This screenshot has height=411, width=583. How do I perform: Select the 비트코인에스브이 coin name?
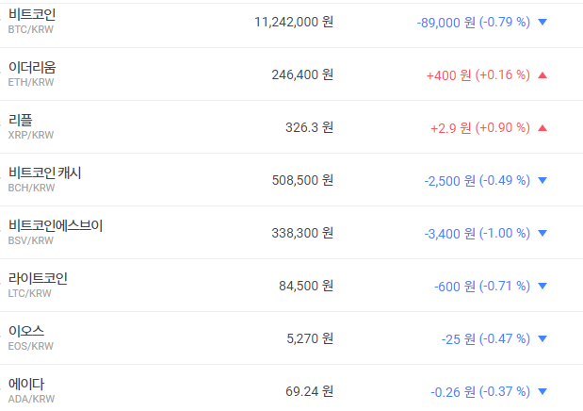56,226
